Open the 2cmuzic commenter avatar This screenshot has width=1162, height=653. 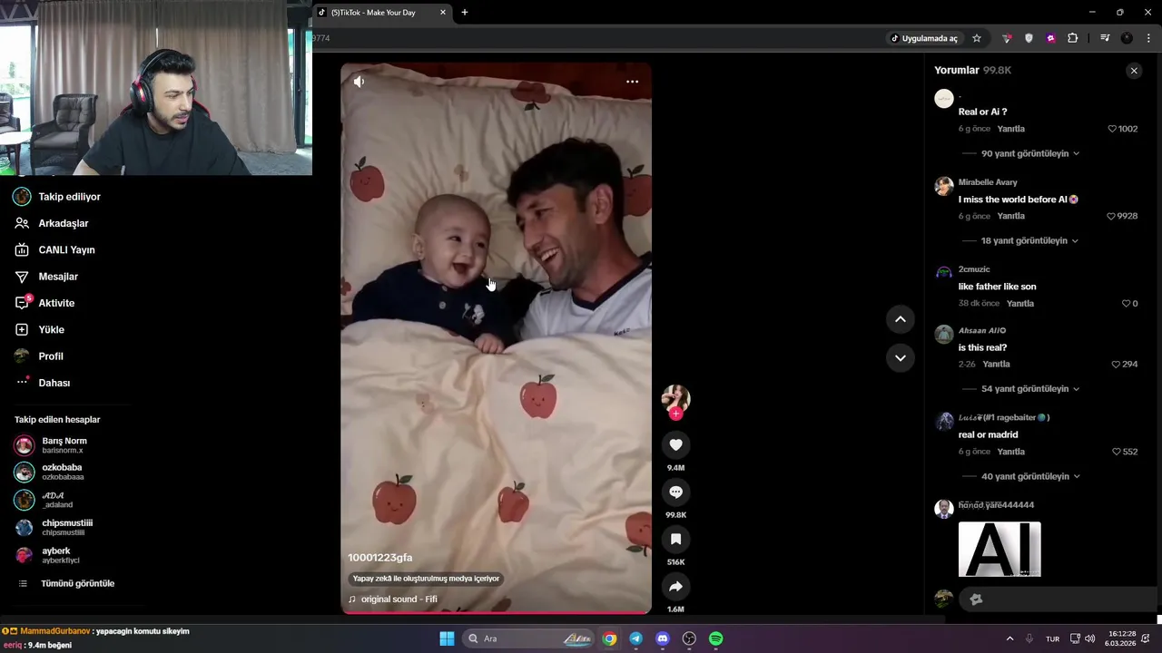point(944,272)
